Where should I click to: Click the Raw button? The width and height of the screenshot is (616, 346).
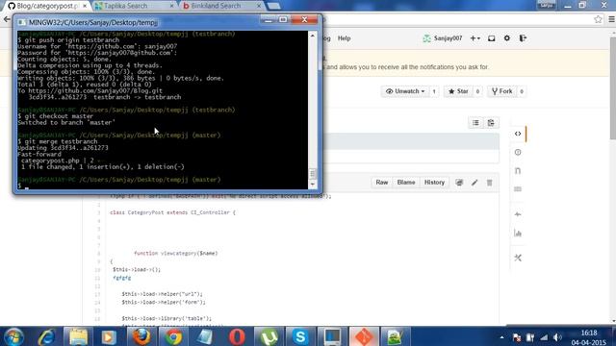pyautogui.click(x=382, y=183)
